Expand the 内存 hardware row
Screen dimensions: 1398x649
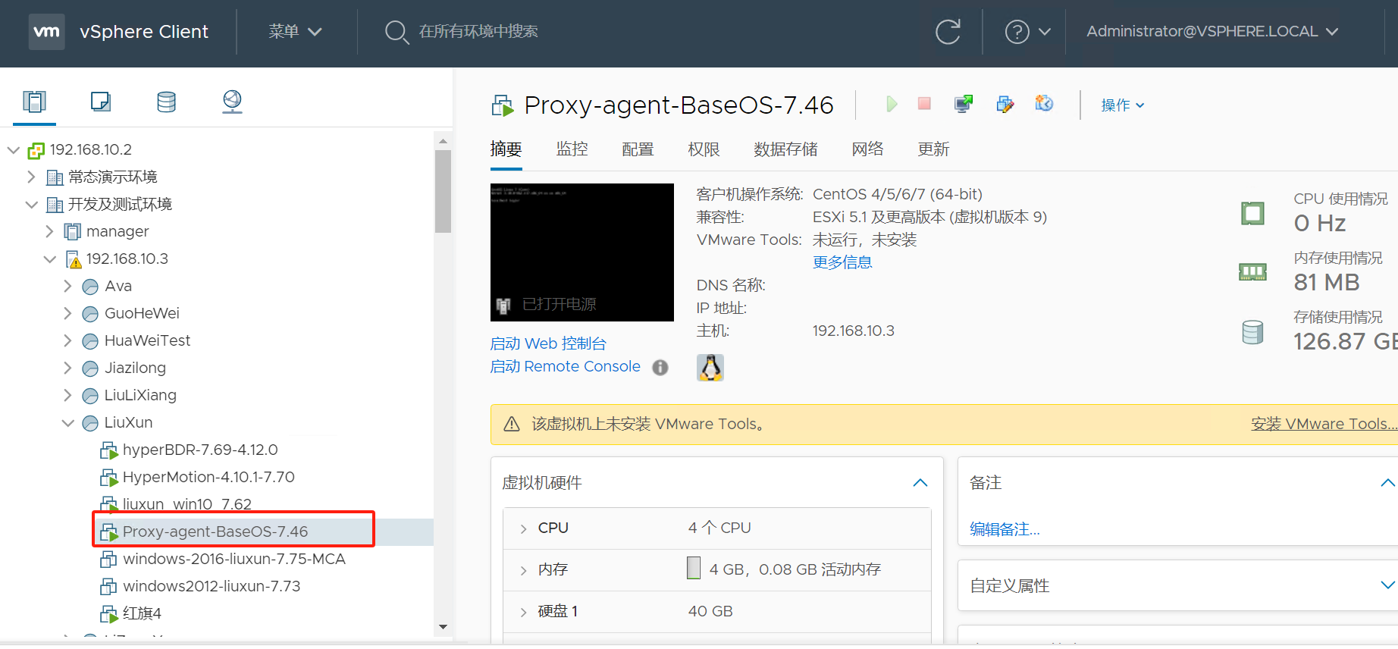click(523, 570)
